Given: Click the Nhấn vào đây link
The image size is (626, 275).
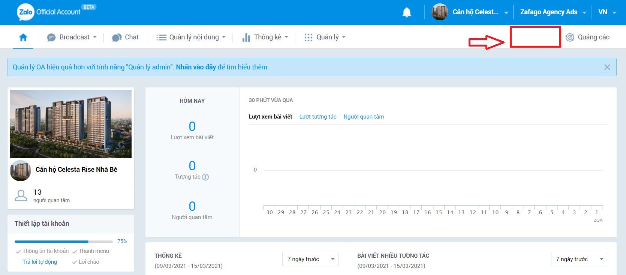Looking at the screenshot, I should 196,67.
